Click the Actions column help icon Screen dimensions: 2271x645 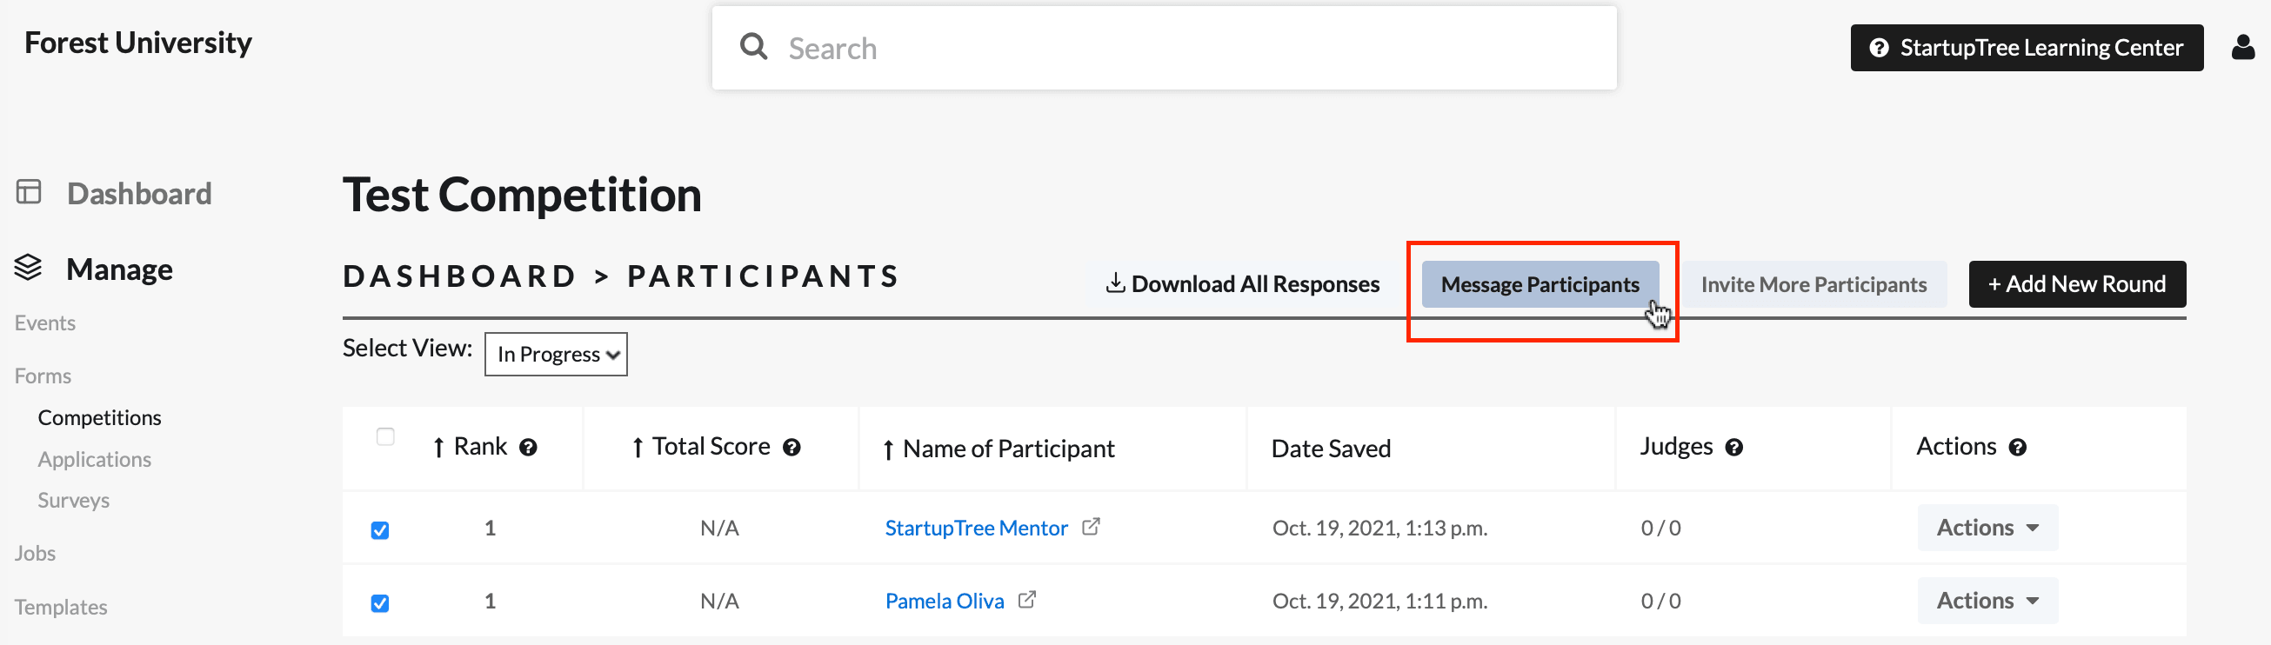pos(2017,448)
